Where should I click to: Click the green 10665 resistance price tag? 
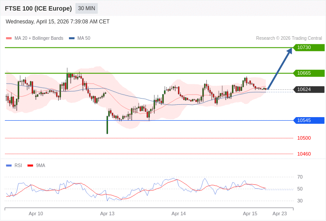coord(309,73)
